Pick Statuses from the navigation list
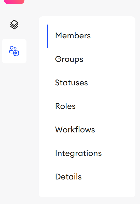This screenshot has height=204, width=140. (x=71, y=83)
